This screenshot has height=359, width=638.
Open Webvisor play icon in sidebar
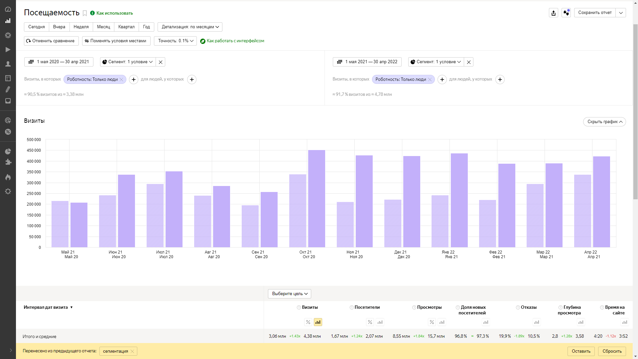[8, 50]
